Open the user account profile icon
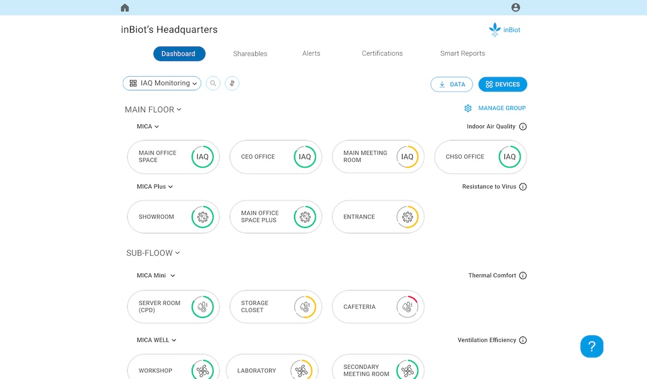 [515, 7]
